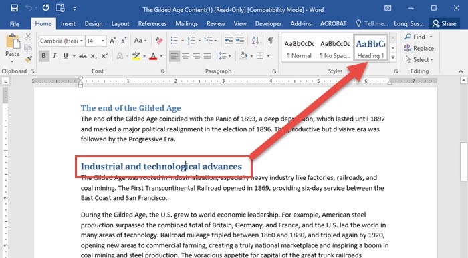Image resolution: width=468 pixels, height=258 pixels.
Task: Open borders dropdown arrow
Action: pyautogui.click(x=268, y=56)
